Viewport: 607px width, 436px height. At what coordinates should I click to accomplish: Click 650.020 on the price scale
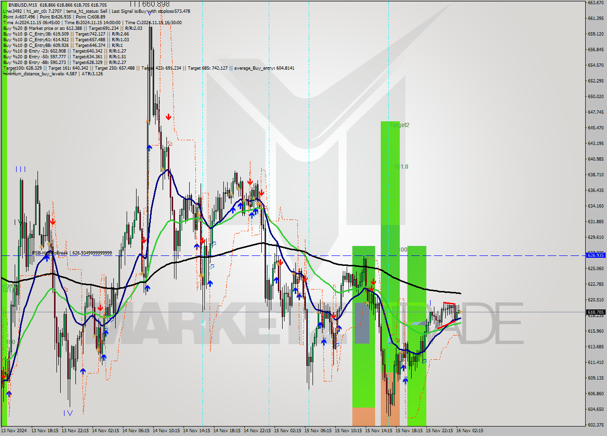pos(595,96)
